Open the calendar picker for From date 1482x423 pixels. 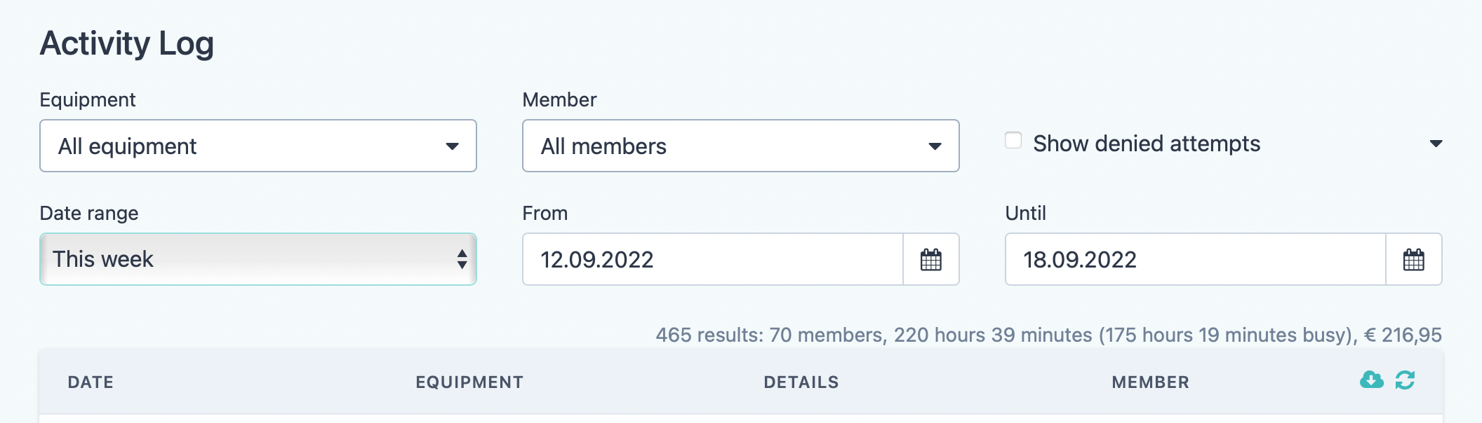pyautogui.click(x=930, y=259)
